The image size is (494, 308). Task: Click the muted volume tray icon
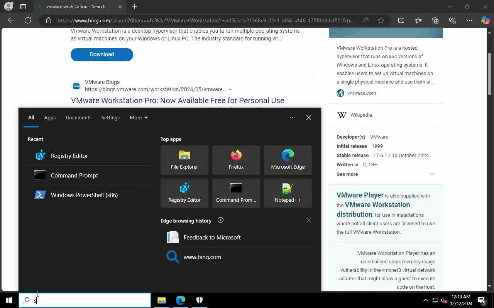(x=444, y=300)
